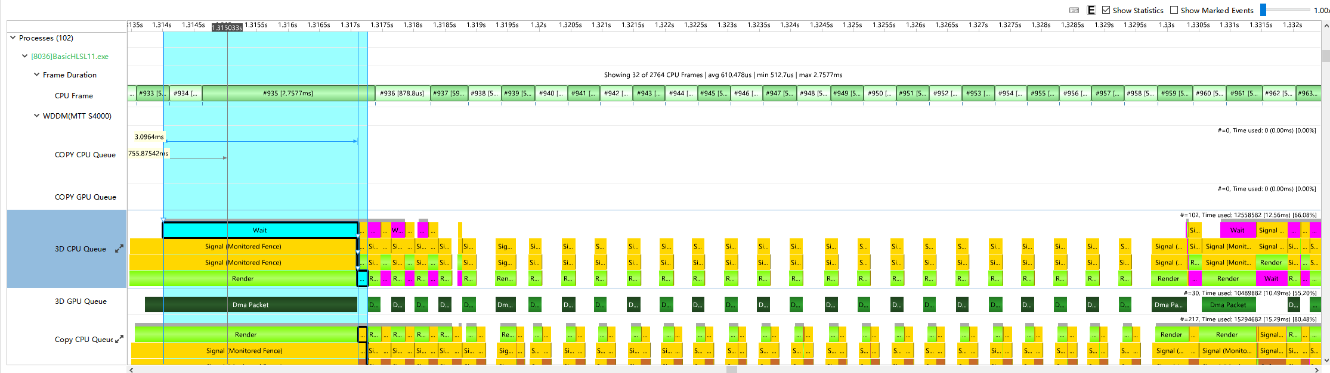Expand the 3D CPU Queue row arrows icon

tap(119, 248)
